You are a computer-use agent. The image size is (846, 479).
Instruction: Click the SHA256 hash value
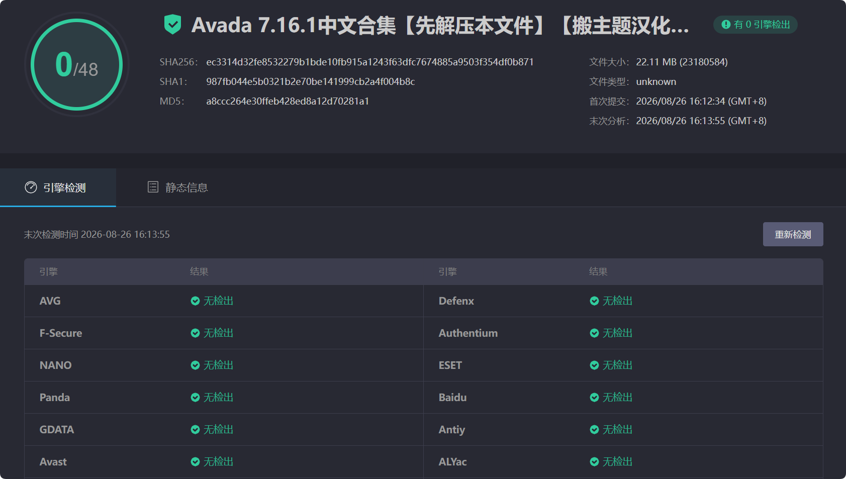click(x=369, y=62)
